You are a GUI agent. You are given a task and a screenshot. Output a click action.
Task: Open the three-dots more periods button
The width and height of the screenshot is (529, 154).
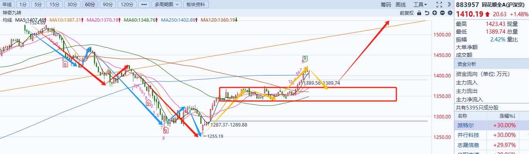[x=144, y=5]
